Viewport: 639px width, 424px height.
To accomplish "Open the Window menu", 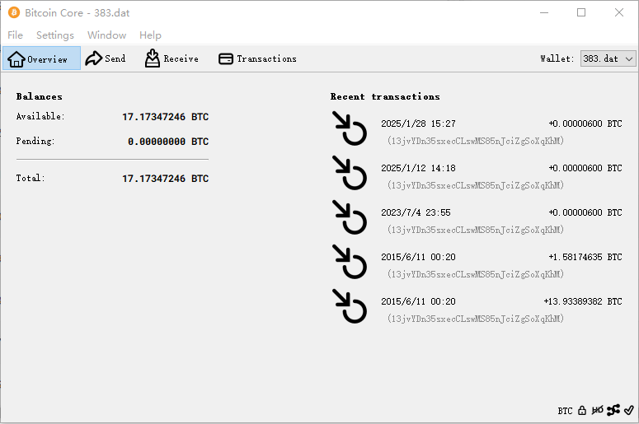I will click(x=107, y=35).
